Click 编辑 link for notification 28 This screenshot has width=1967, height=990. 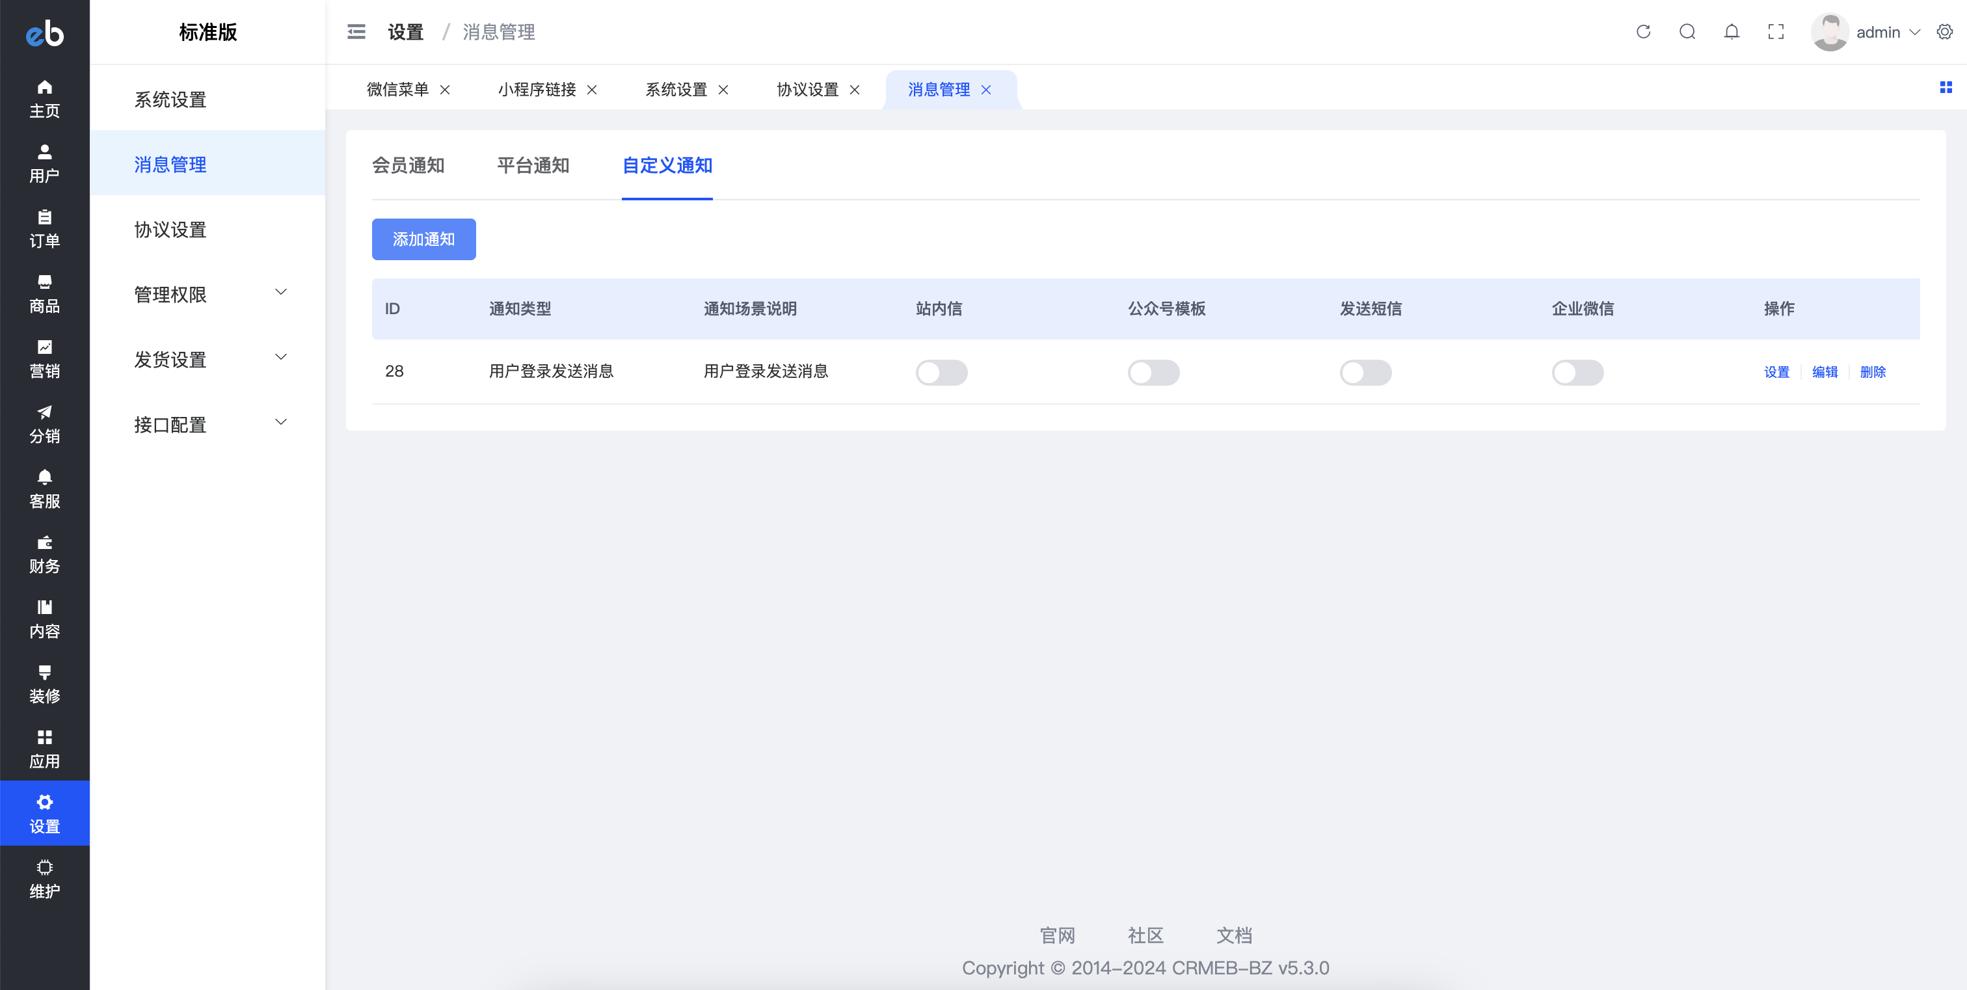point(1824,371)
